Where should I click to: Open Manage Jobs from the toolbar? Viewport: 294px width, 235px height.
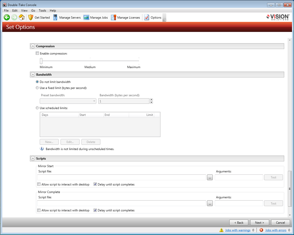tap(96, 17)
